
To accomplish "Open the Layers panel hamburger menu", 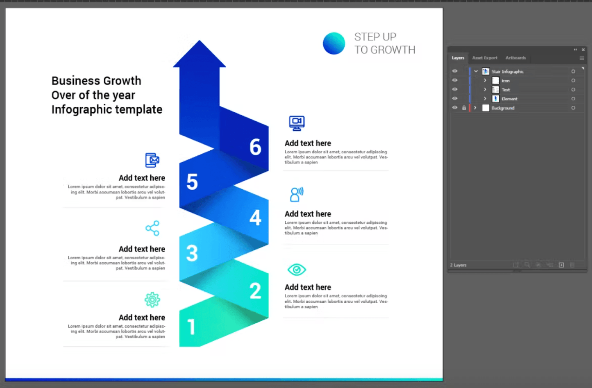I will coord(582,58).
